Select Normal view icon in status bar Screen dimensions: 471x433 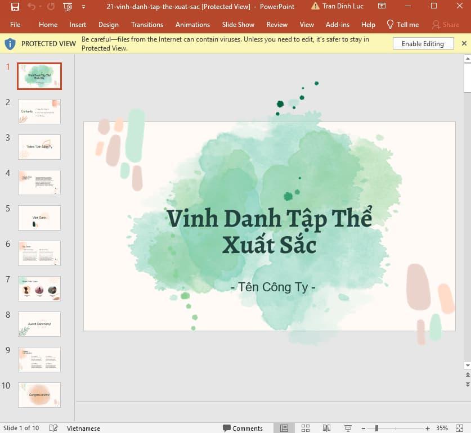point(284,427)
